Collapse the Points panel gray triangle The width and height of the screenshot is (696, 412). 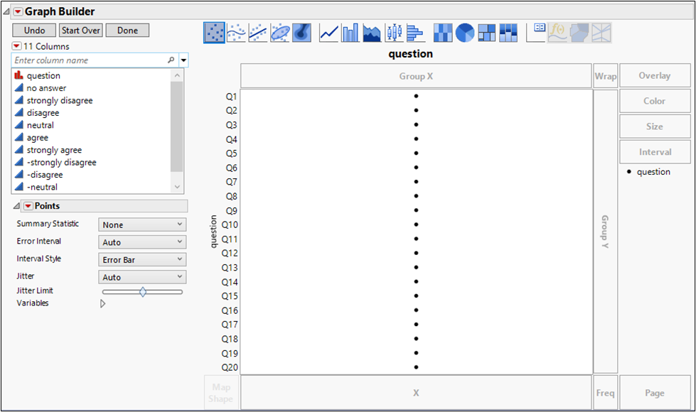[16, 206]
